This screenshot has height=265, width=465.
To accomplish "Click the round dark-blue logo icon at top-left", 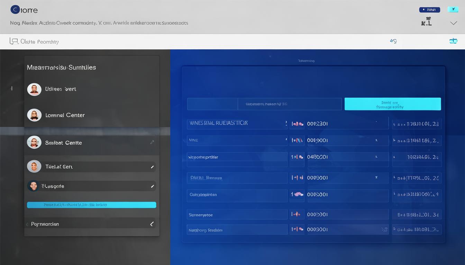I will tap(15, 10).
